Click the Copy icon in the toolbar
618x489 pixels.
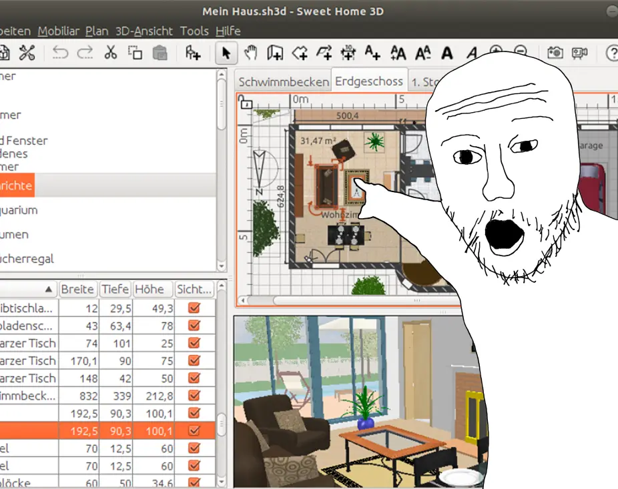135,53
